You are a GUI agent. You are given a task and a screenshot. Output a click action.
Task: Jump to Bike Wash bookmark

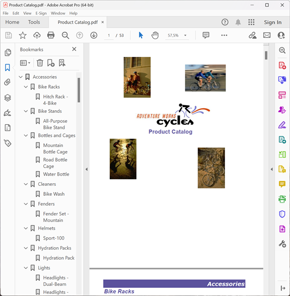[x=54, y=194]
